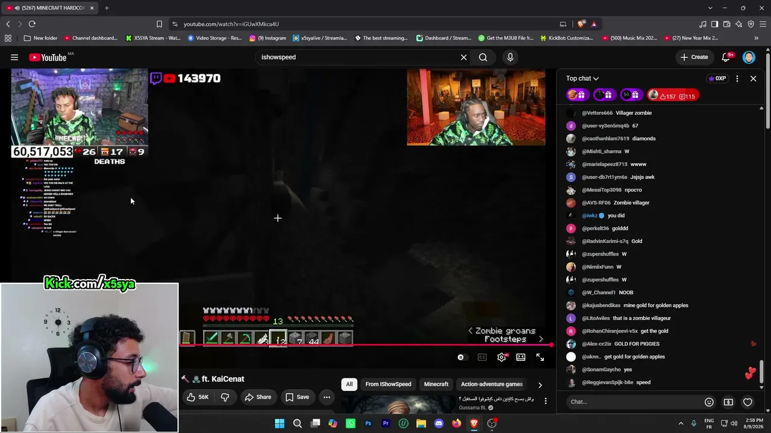Open Brave Shields lion icon

click(581, 24)
